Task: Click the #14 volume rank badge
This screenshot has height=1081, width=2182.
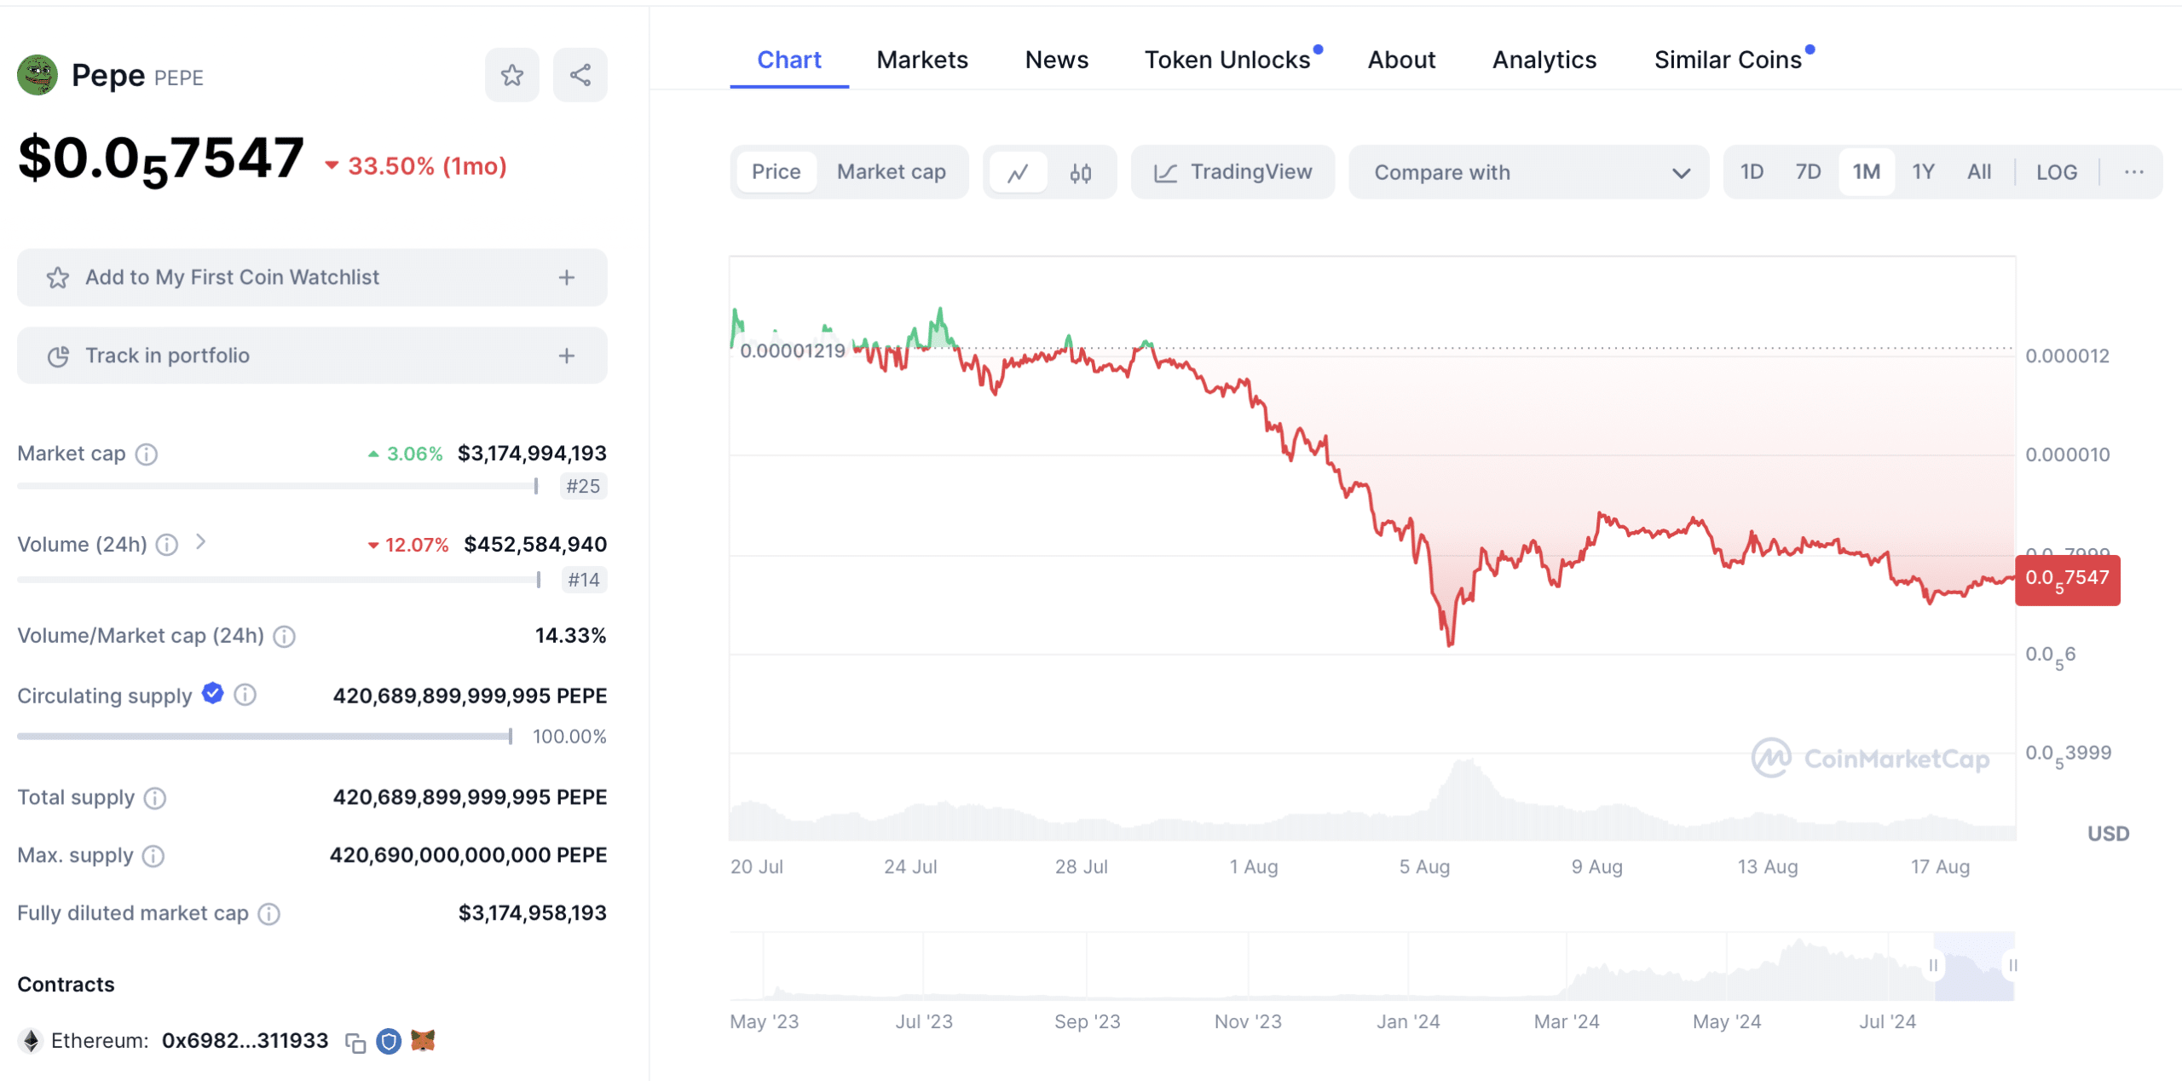Action: pos(584,581)
